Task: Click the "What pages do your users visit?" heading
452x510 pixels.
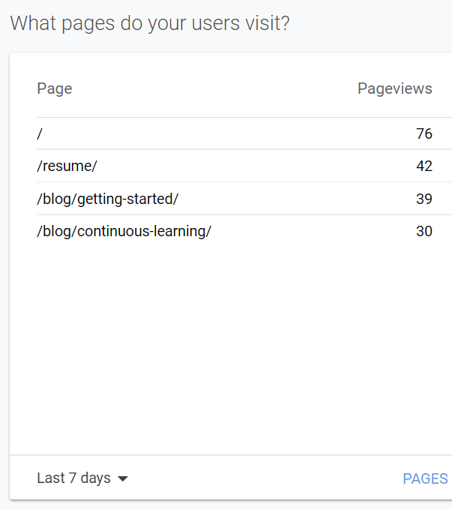Action: [x=150, y=23]
